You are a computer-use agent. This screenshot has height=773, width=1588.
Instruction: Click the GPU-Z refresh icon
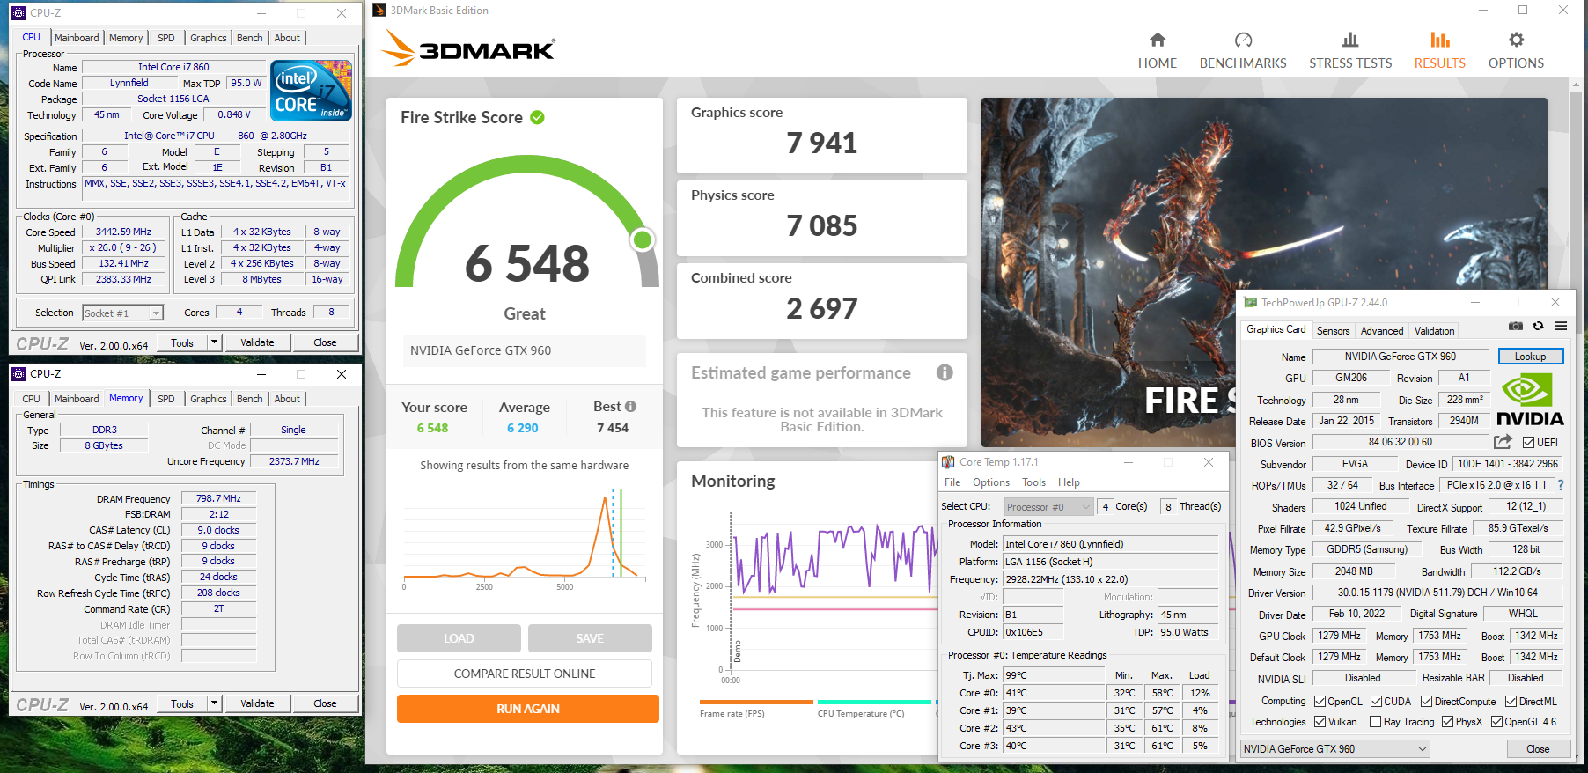1538,326
